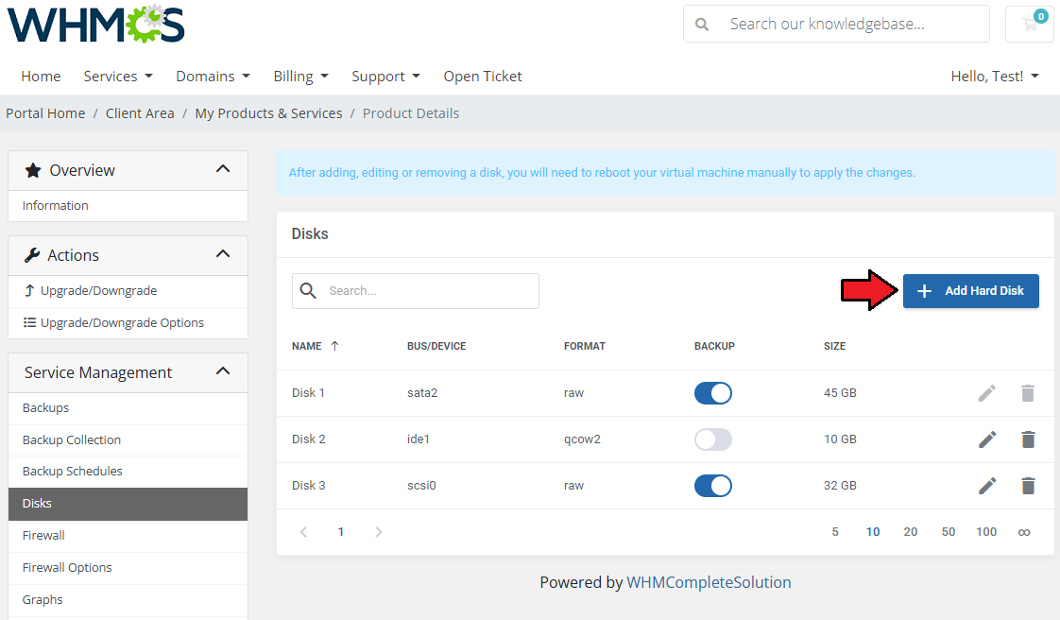Open Information in Overview sidebar

tap(128, 205)
